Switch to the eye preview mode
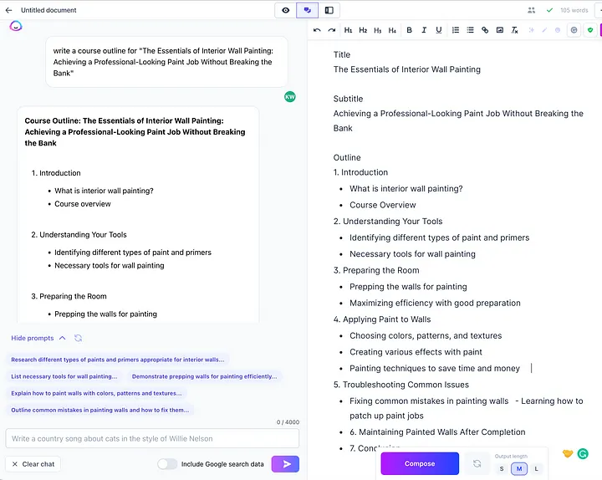Image resolution: width=602 pixels, height=480 pixels. coord(286,10)
